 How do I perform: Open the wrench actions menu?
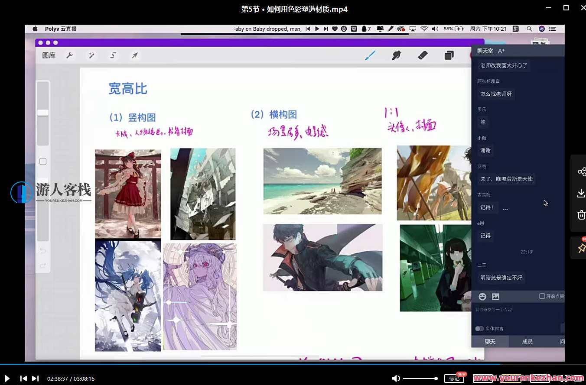click(69, 55)
